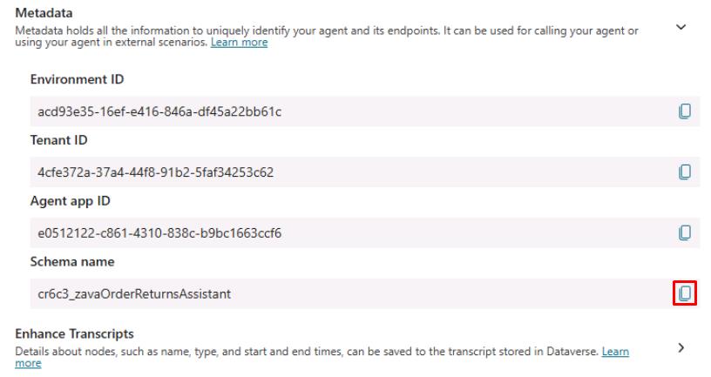
Task: Click the Tenant ID label
Action: [59, 140]
